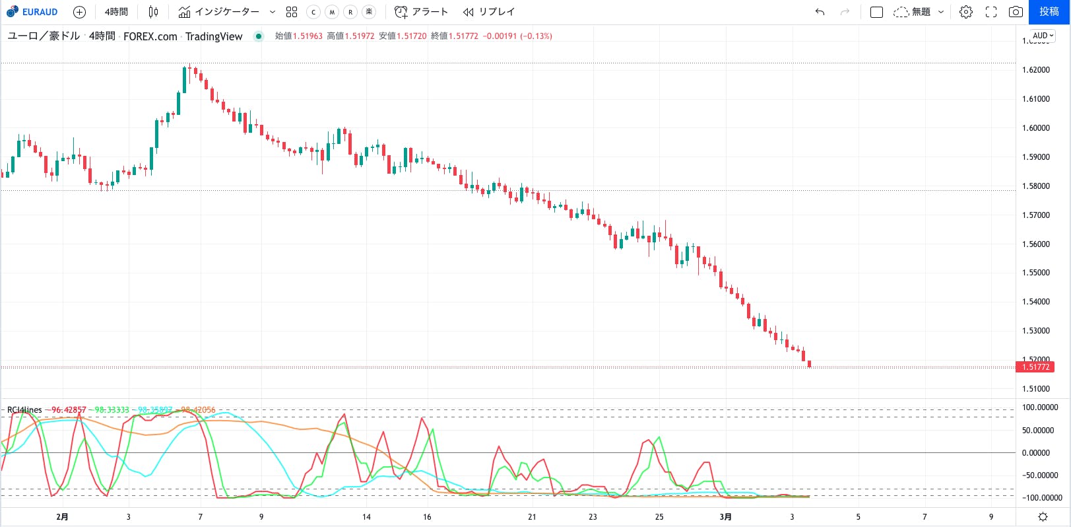The width and height of the screenshot is (1071, 527).
Task: Toggle the M quick-access circle button
Action: pyautogui.click(x=332, y=12)
